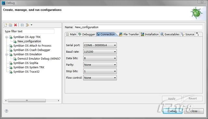Click the Symbian OS App TRK icon
This screenshot has height=119, width=208.
11,37
